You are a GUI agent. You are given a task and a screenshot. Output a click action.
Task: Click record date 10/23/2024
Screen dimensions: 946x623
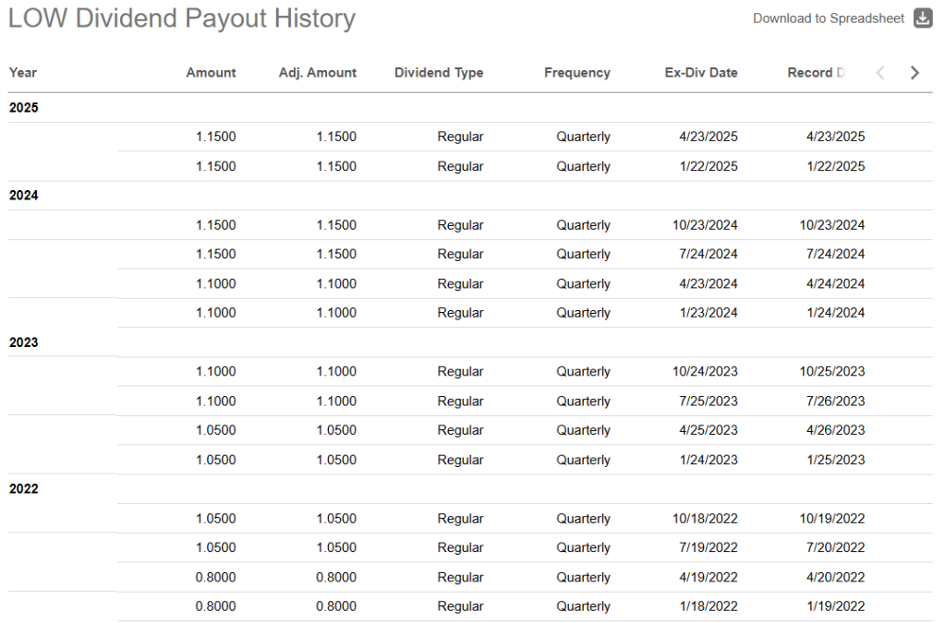point(832,225)
